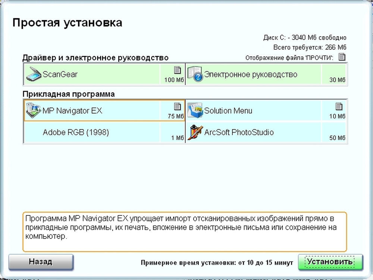The image size is (373, 280).
Task: Open the ScanGear readme document icon
Action: 178,70
